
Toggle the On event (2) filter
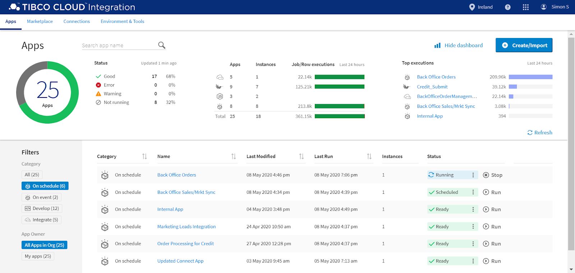coord(41,197)
